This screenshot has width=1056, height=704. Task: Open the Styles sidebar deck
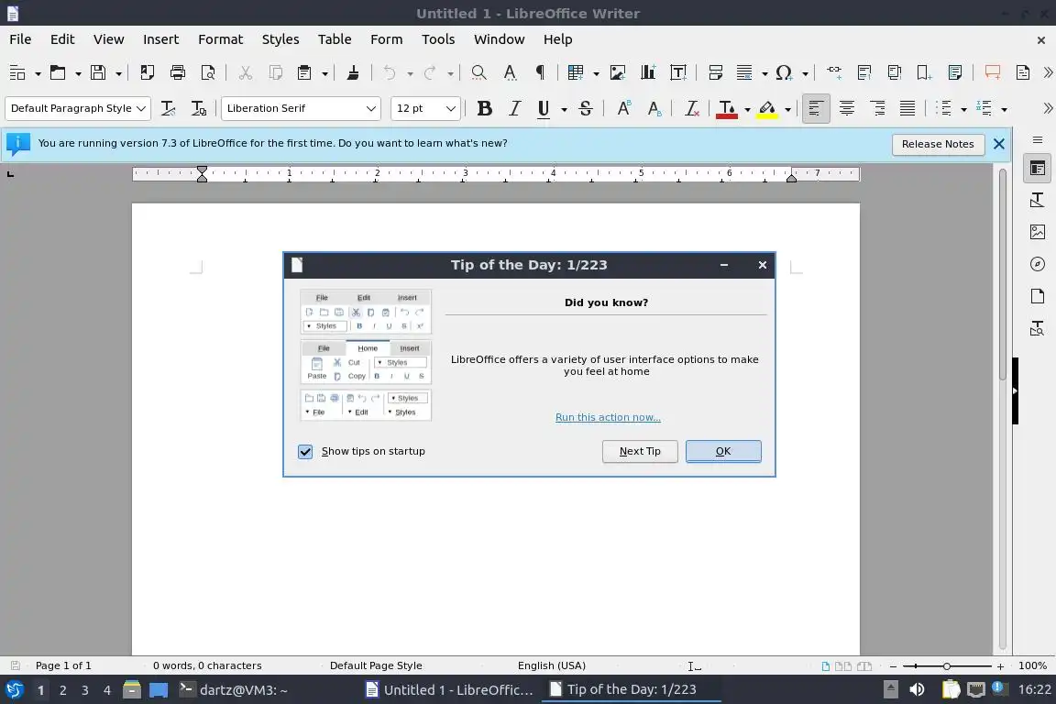[1037, 200]
